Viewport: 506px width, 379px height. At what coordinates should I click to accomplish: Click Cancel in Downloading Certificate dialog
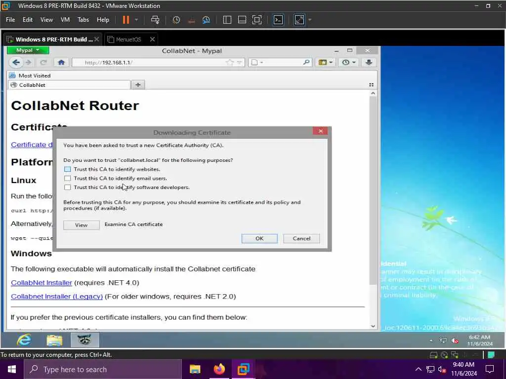(x=301, y=238)
